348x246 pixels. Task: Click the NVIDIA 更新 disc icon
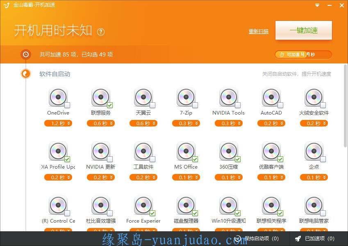click(x=101, y=151)
